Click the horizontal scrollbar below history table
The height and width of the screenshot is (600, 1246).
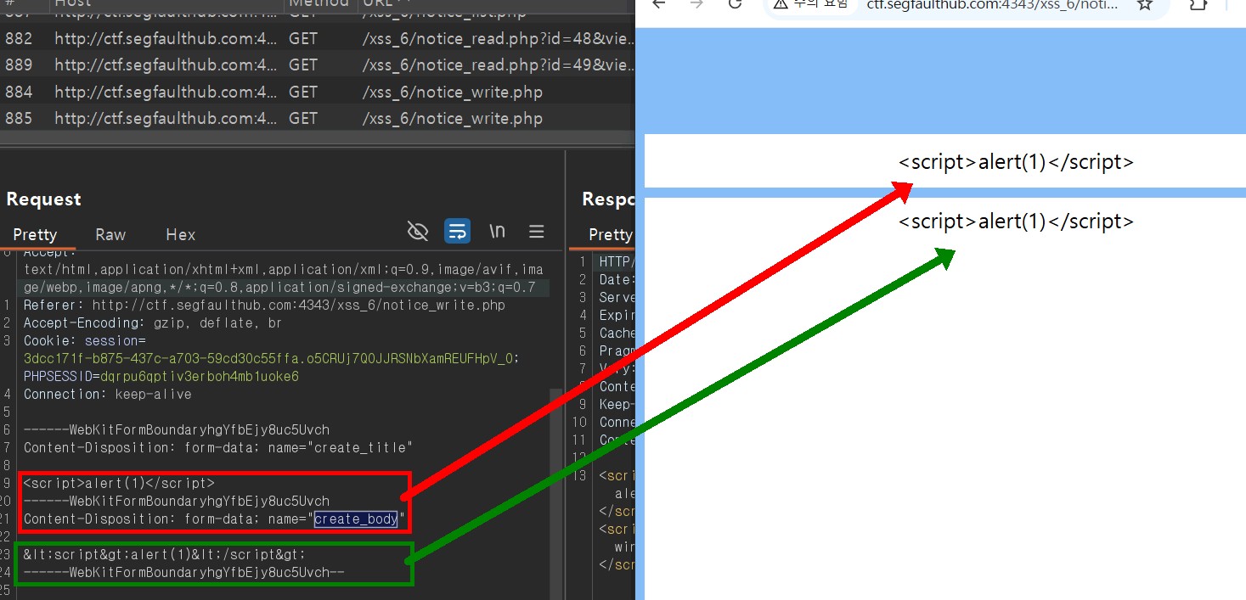tap(318, 137)
